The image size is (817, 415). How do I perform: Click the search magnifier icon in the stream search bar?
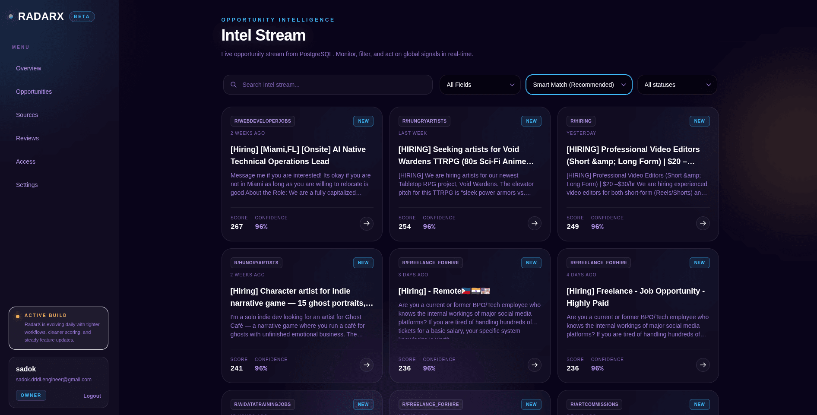coord(234,85)
